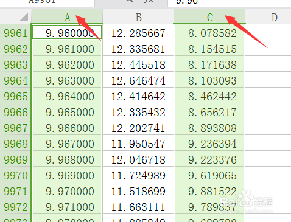Click cell containing 8.893808
Screen dimensions: 291x222
(209, 127)
